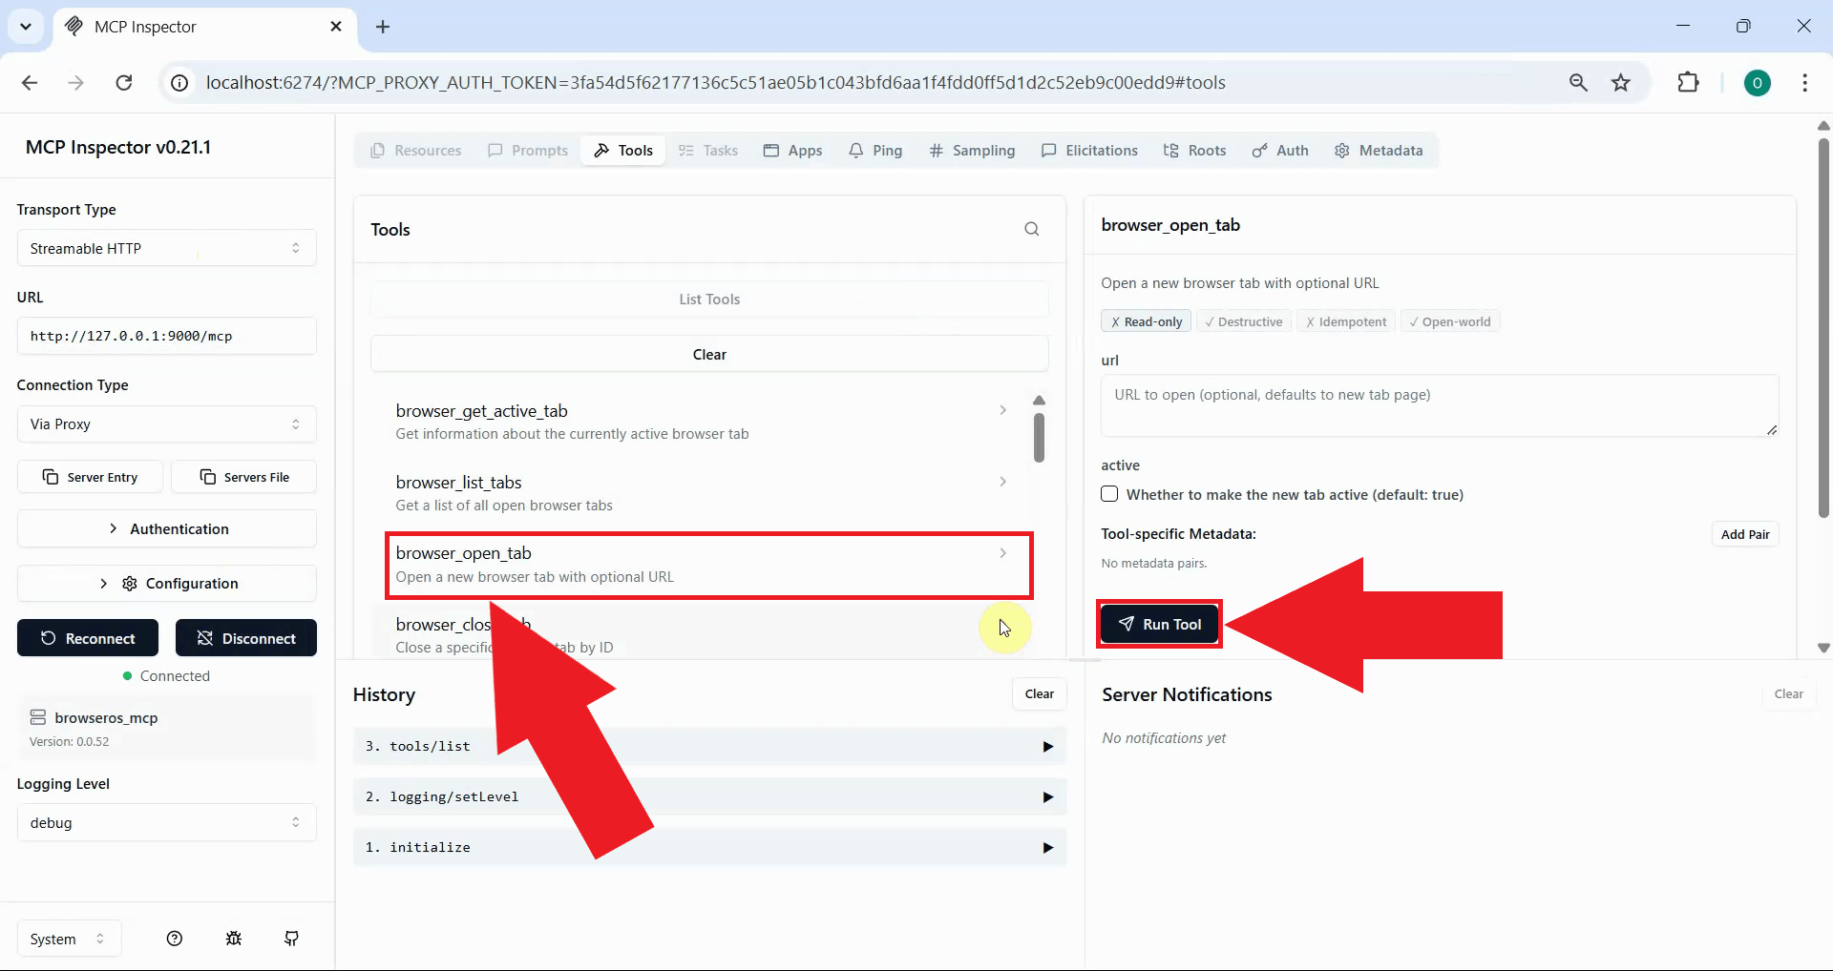
Task: Click the bug report icon
Action: coord(233,939)
